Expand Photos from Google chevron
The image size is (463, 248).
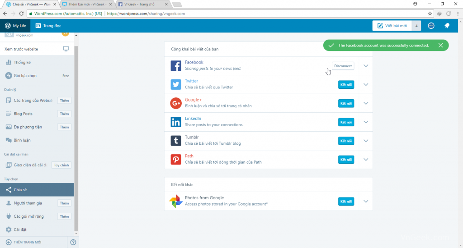click(366, 202)
